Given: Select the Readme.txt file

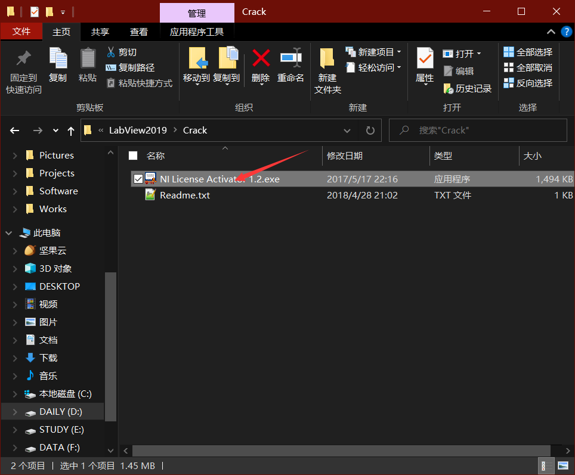Looking at the screenshot, I should point(185,195).
